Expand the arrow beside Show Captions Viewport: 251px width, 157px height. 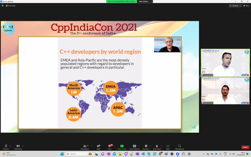[x=139, y=146]
